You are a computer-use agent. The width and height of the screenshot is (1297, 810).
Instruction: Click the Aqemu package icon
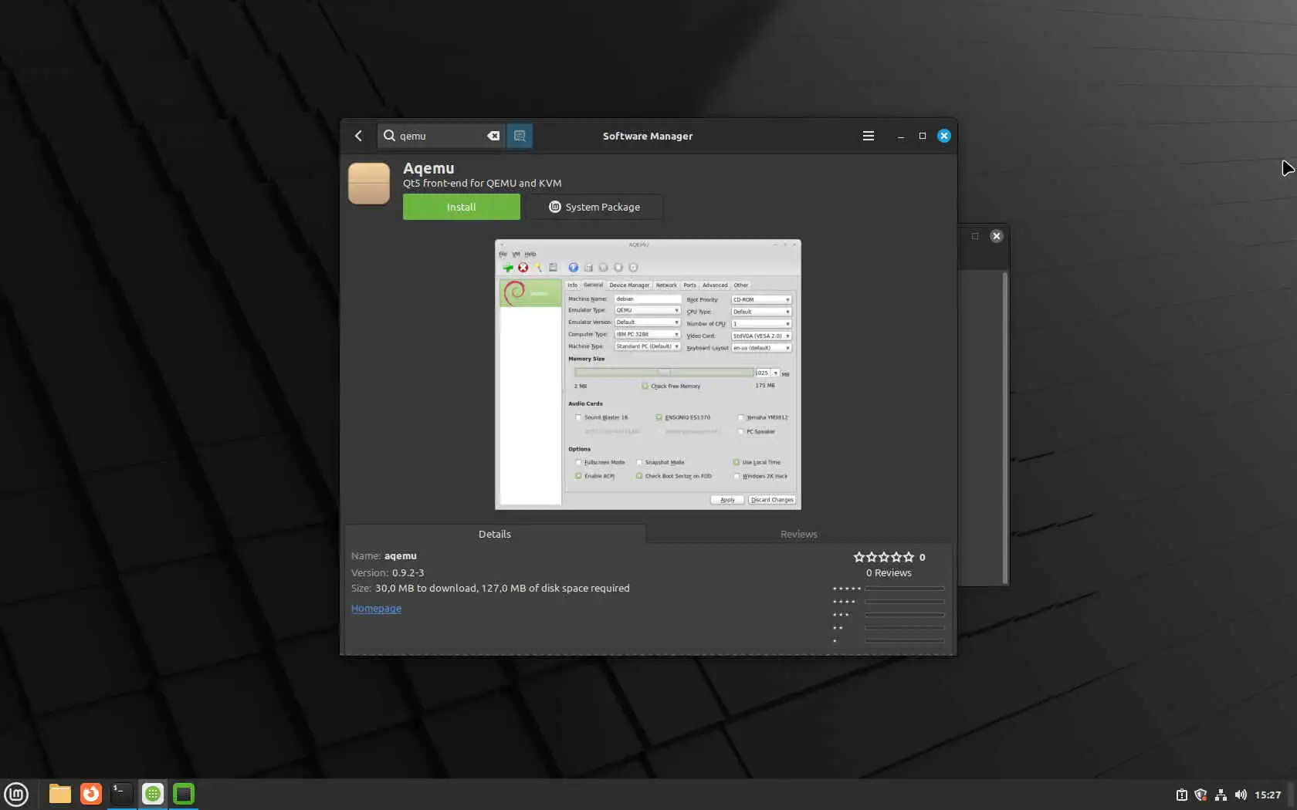coord(369,184)
